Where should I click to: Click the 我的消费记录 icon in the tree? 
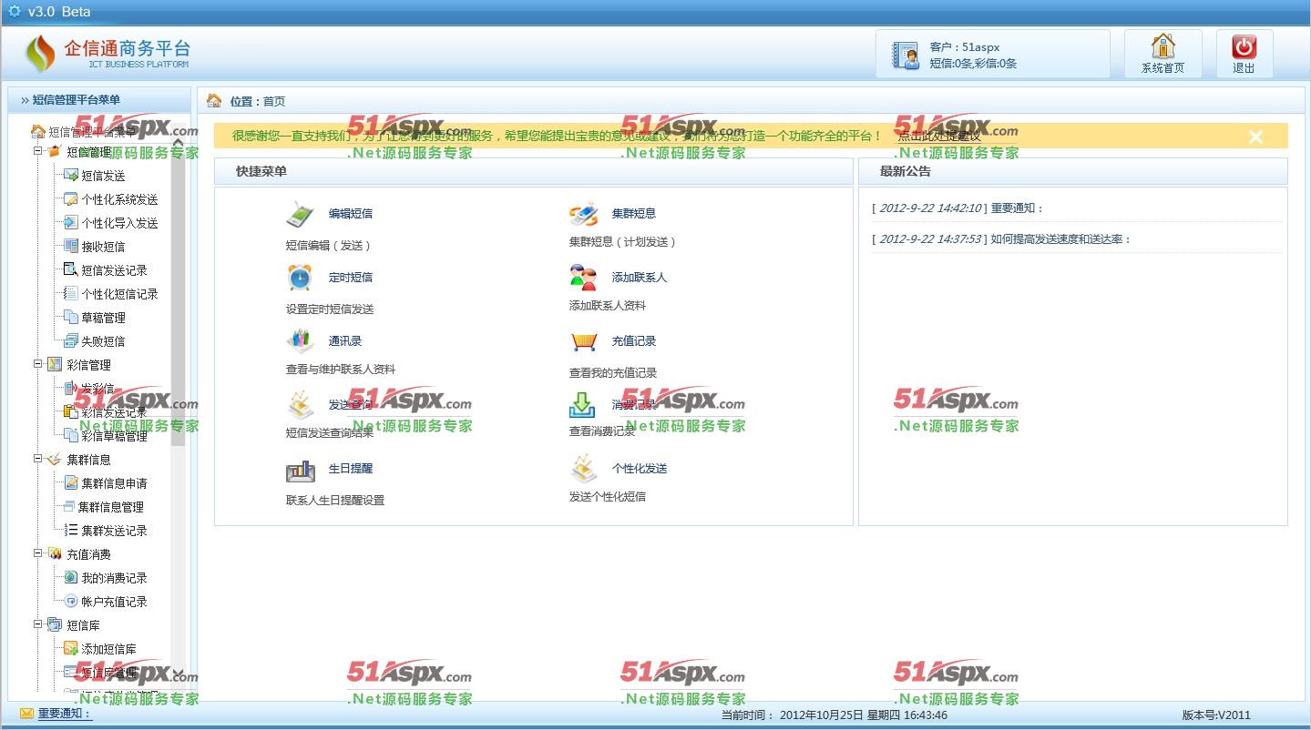tap(71, 578)
